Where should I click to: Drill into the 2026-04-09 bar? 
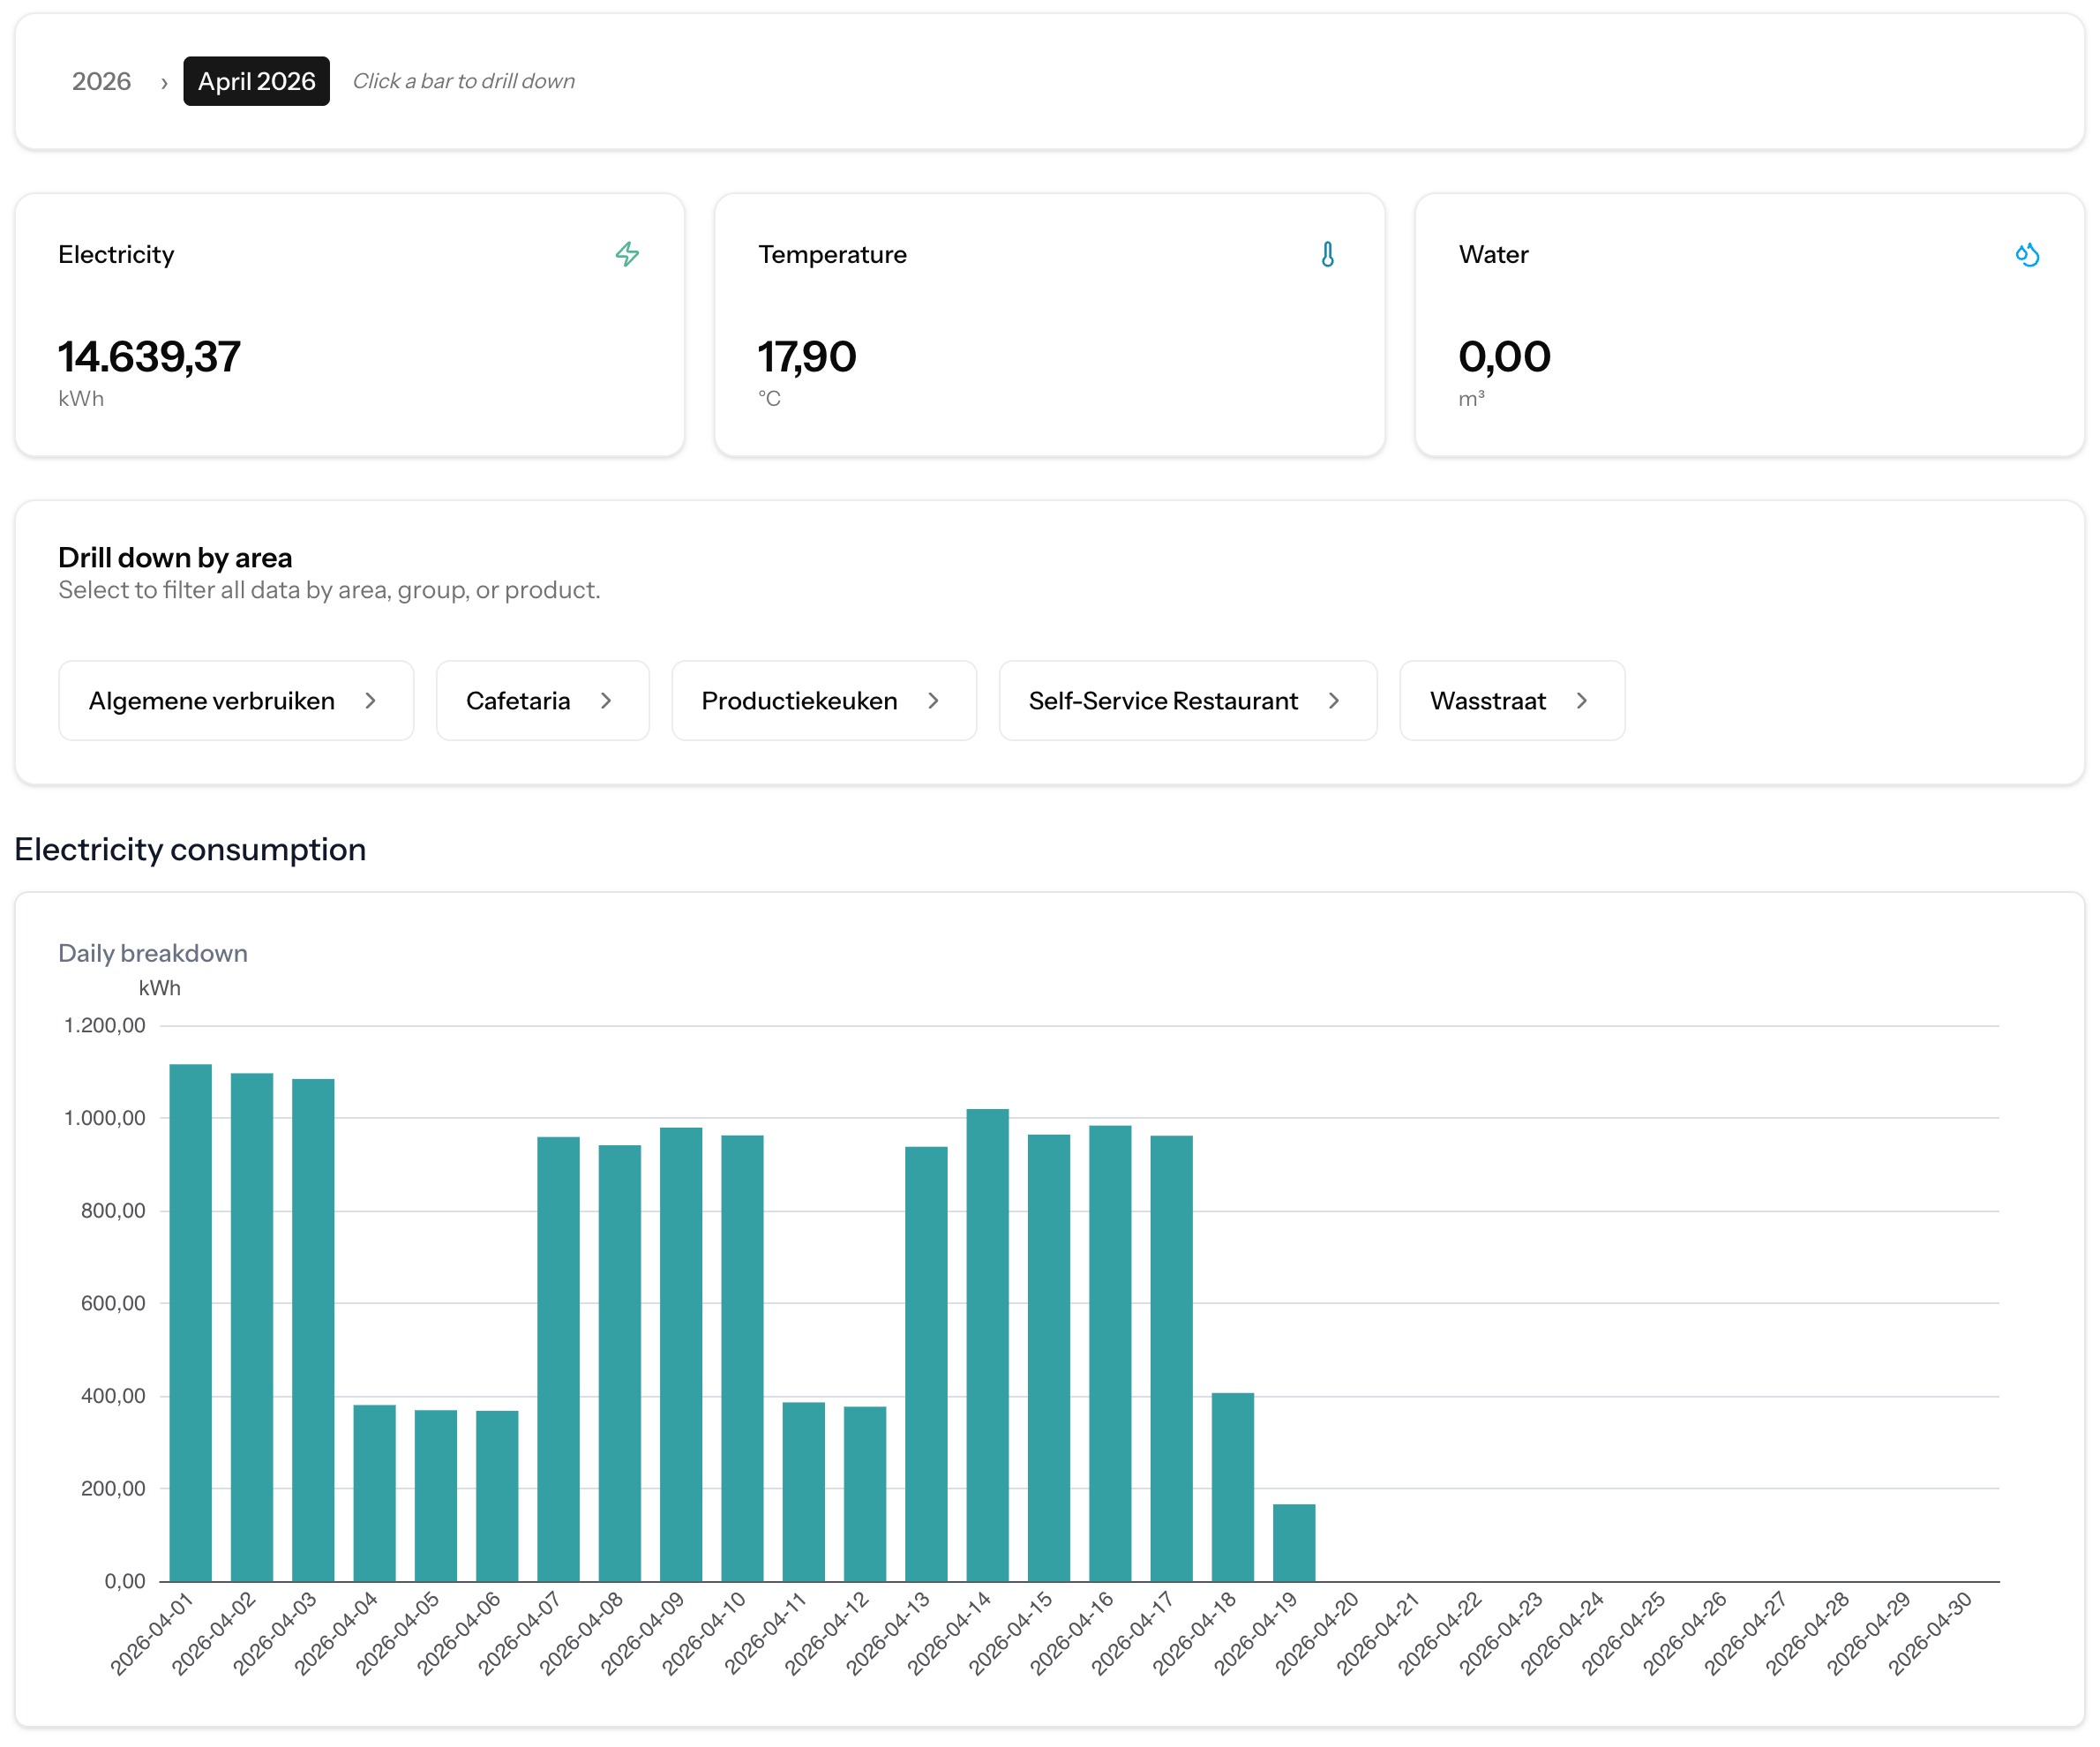tap(681, 1354)
